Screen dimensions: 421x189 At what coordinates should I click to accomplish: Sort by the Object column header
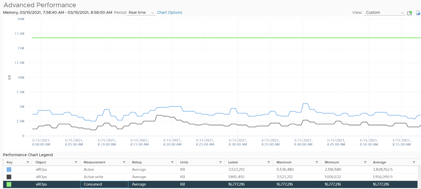[41, 162]
